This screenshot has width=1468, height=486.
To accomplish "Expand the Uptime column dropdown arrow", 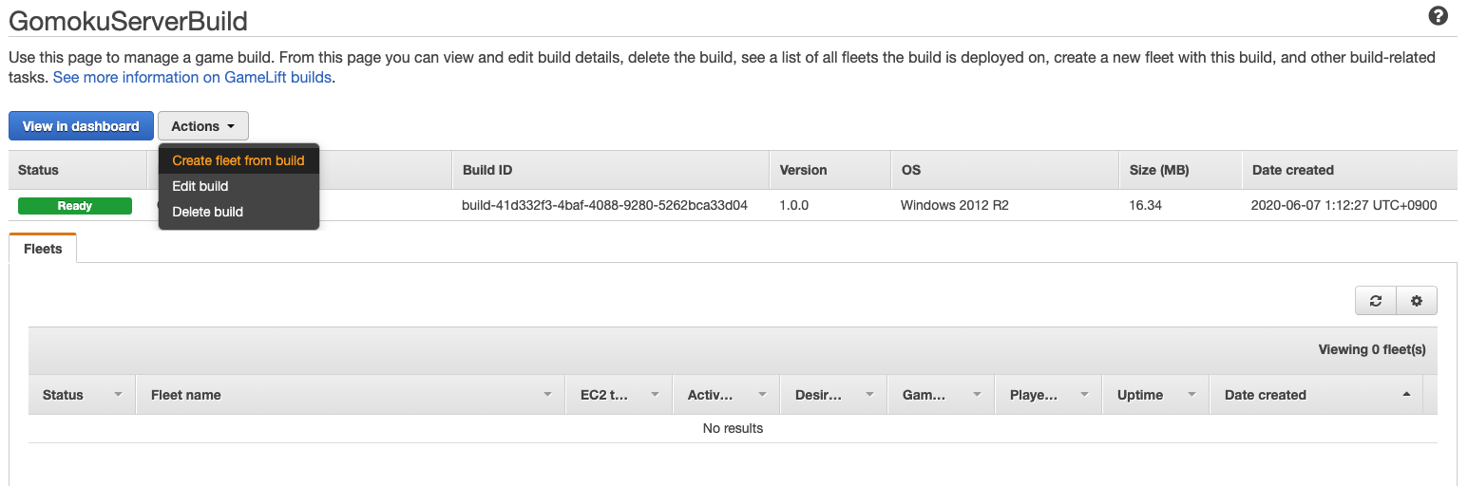I will [1192, 395].
